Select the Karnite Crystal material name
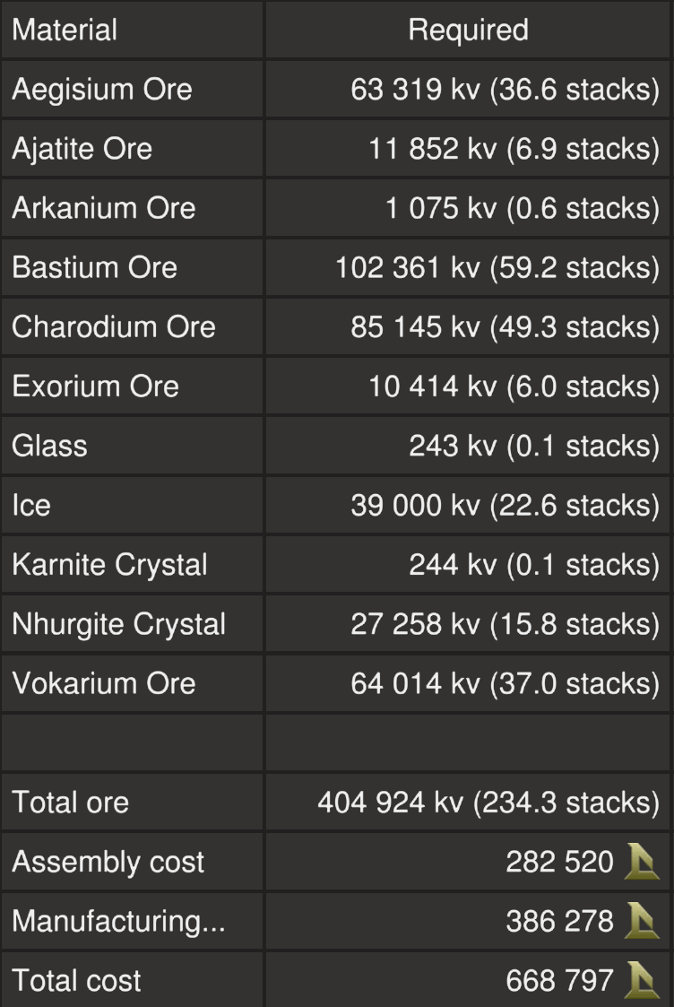The height and width of the screenshot is (1007, 674). (x=109, y=565)
